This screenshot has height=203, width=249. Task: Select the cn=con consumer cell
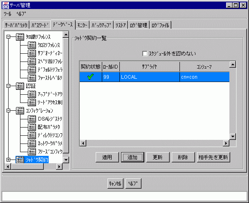pyautogui.click(x=204, y=77)
